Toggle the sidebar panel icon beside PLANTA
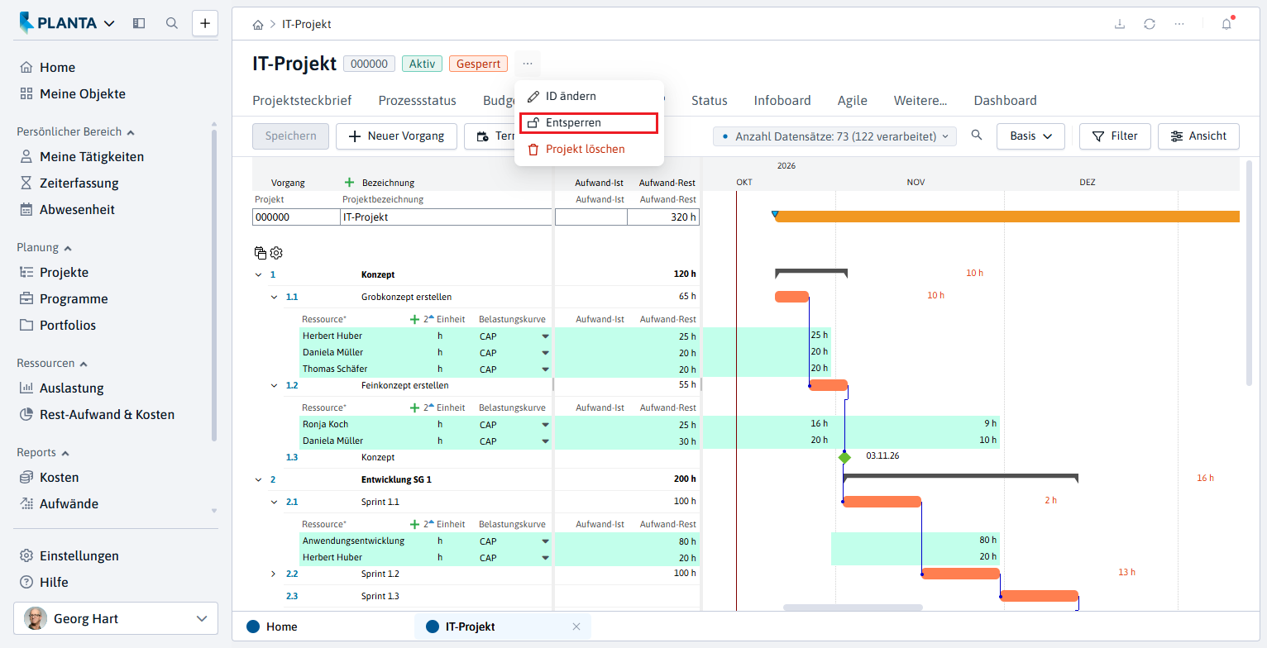 (139, 23)
